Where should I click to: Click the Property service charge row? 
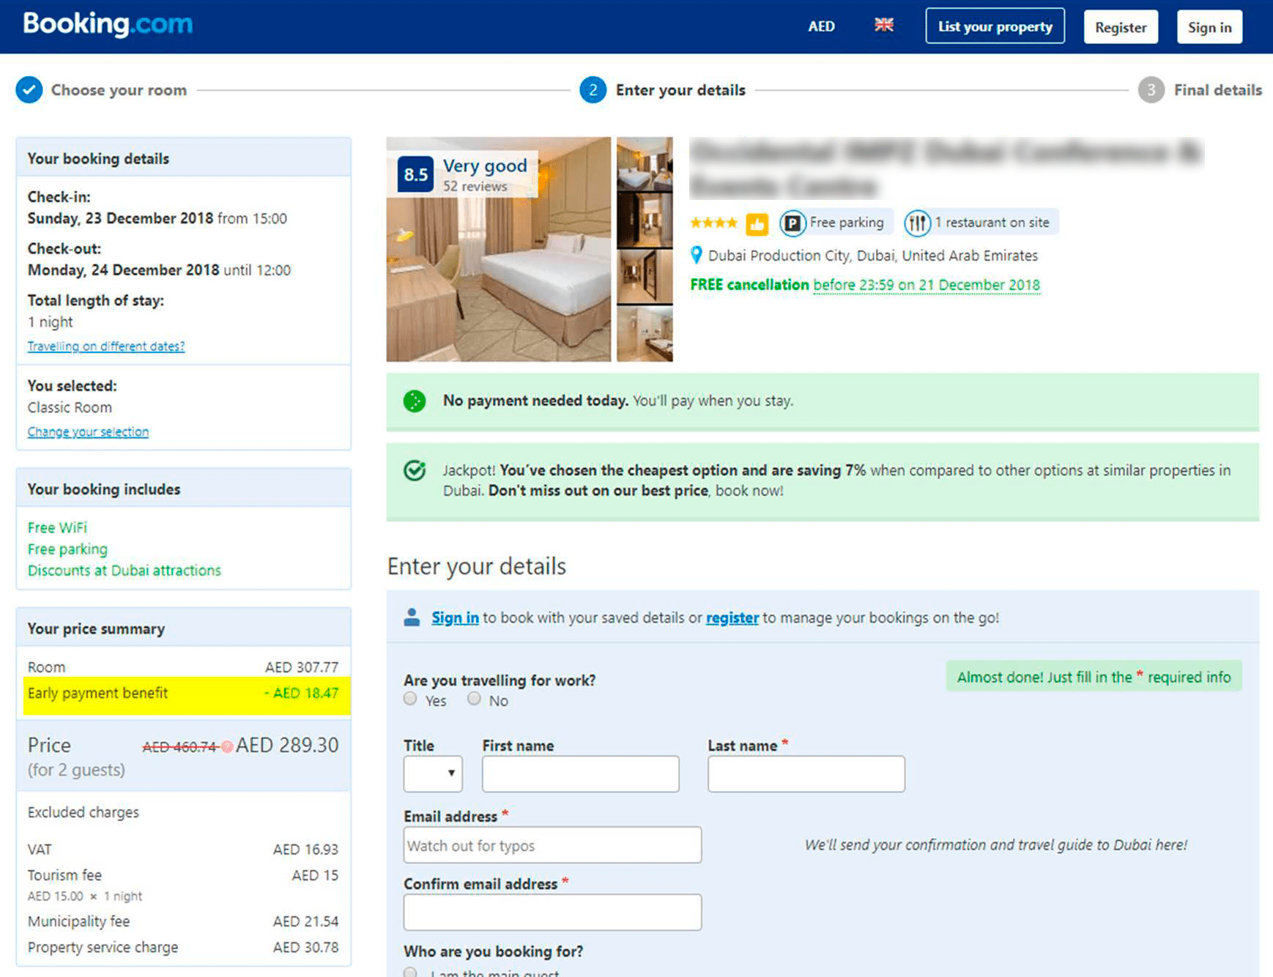click(183, 948)
